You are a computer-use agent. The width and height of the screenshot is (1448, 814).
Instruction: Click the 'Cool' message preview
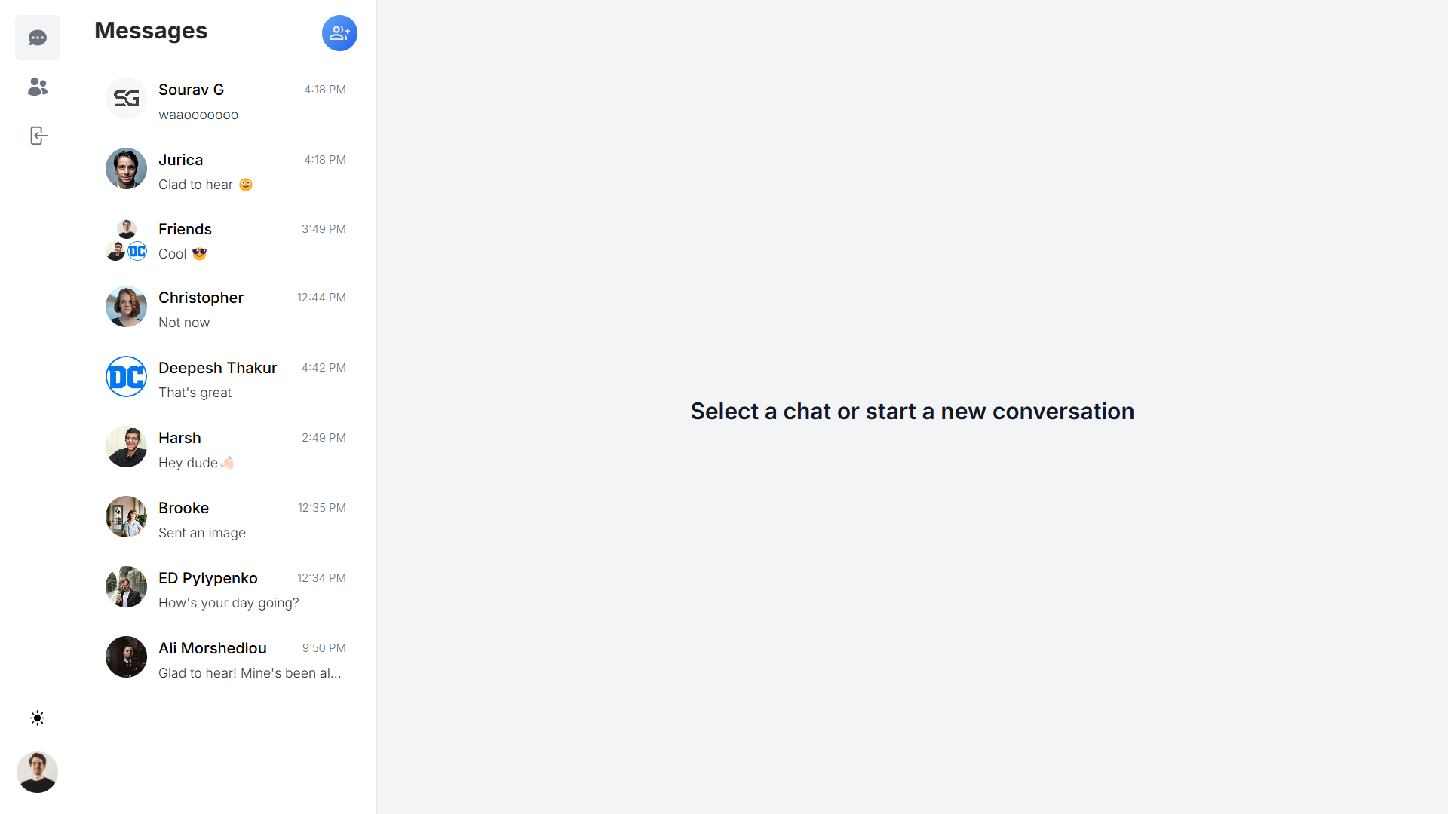(183, 254)
